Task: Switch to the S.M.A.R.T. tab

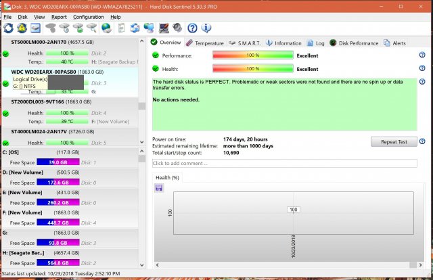Action: (246, 43)
